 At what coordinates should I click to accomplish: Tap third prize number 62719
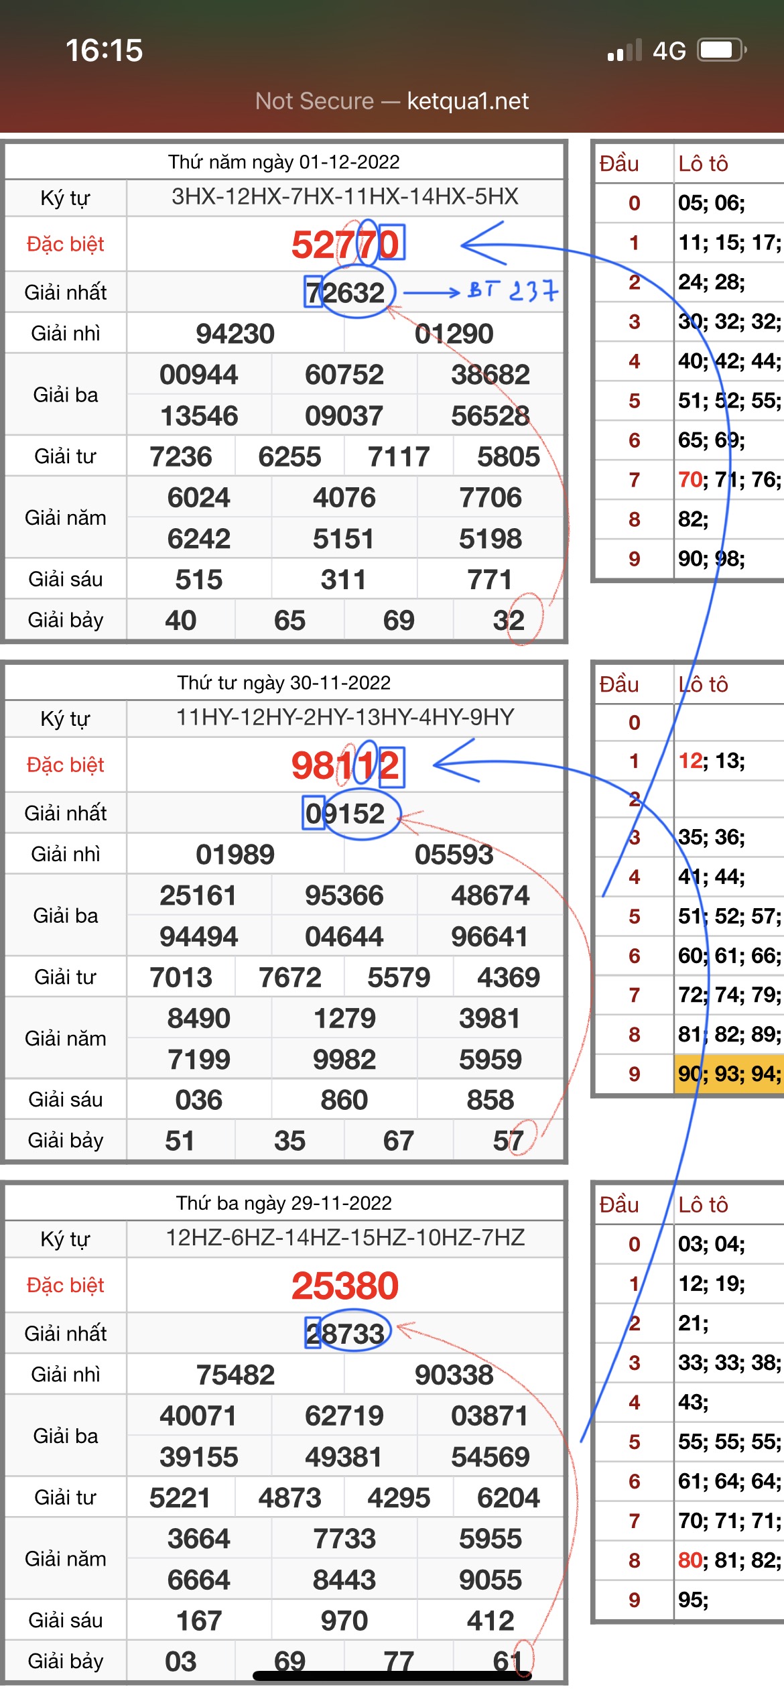click(x=344, y=1416)
